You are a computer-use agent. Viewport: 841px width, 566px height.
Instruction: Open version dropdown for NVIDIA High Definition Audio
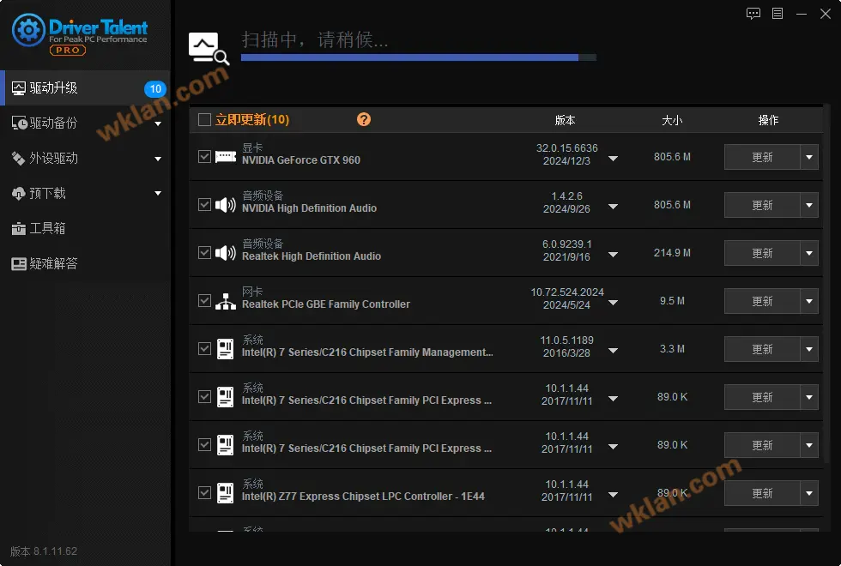(x=613, y=207)
